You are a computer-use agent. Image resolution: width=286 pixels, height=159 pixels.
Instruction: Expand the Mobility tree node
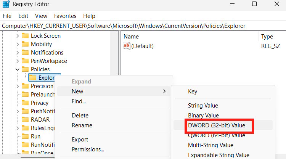coord(18,44)
